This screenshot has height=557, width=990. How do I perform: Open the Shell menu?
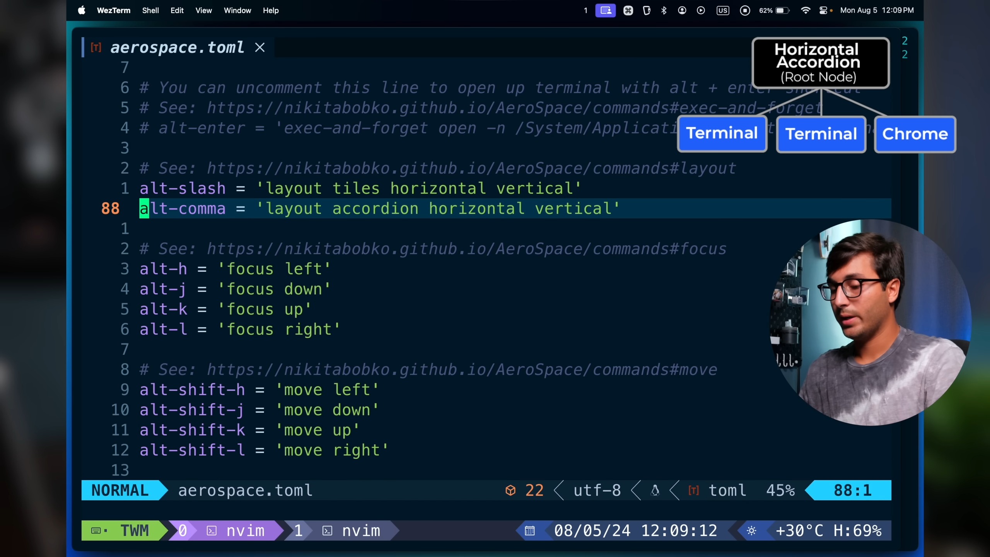[150, 10]
